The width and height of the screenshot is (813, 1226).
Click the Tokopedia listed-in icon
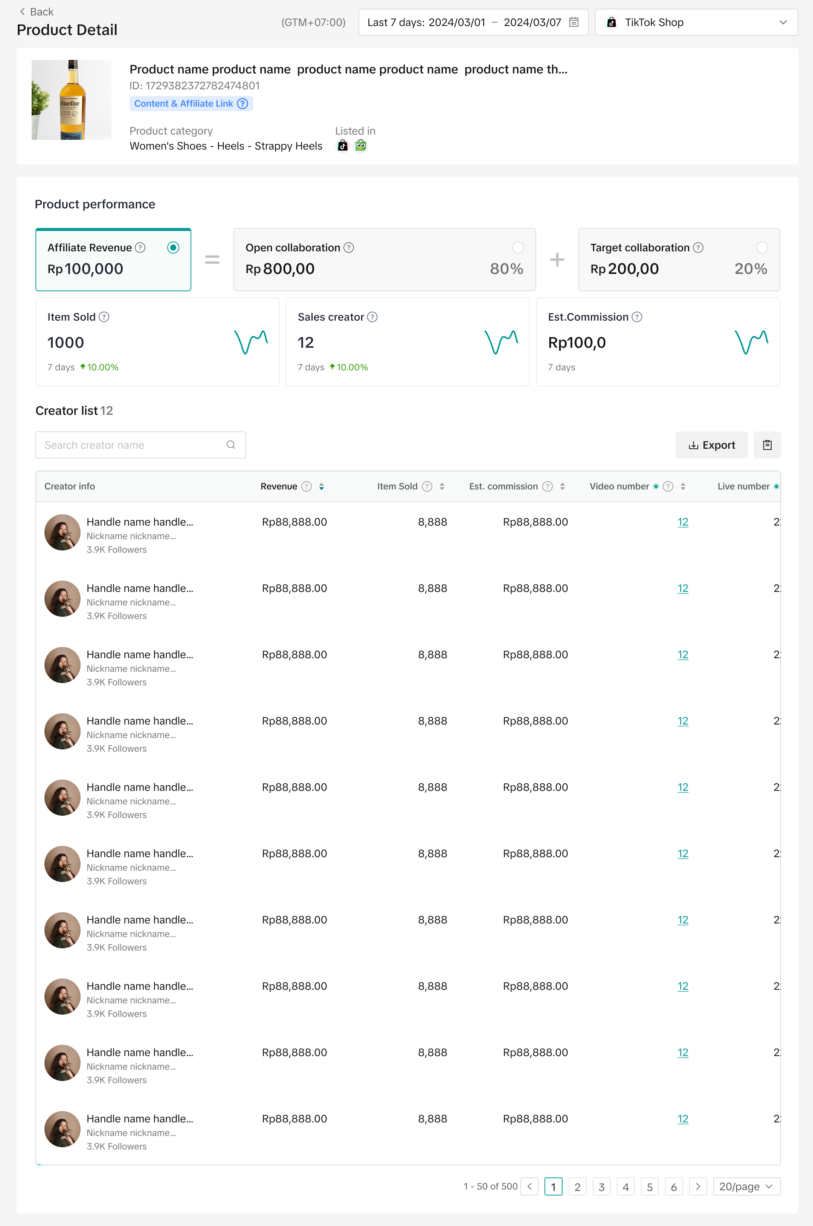pos(360,146)
